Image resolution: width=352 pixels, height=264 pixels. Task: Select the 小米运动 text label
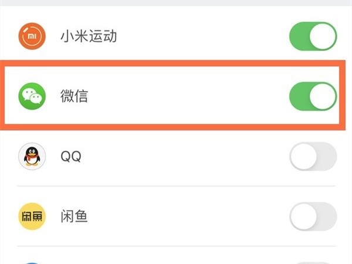point(89,36)
